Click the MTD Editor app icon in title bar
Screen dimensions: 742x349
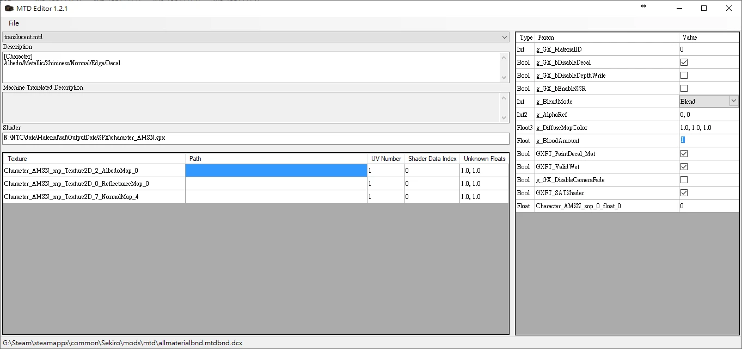9,8
